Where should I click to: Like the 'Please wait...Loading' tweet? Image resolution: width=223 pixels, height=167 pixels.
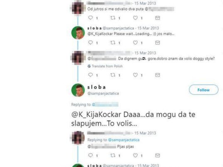coord(135,43)
